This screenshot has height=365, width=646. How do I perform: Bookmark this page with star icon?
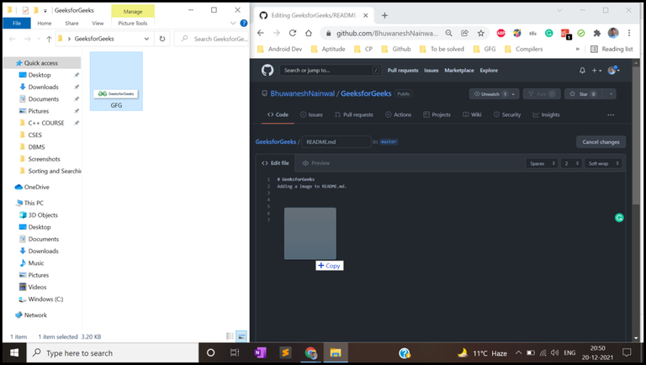point(481,33)
